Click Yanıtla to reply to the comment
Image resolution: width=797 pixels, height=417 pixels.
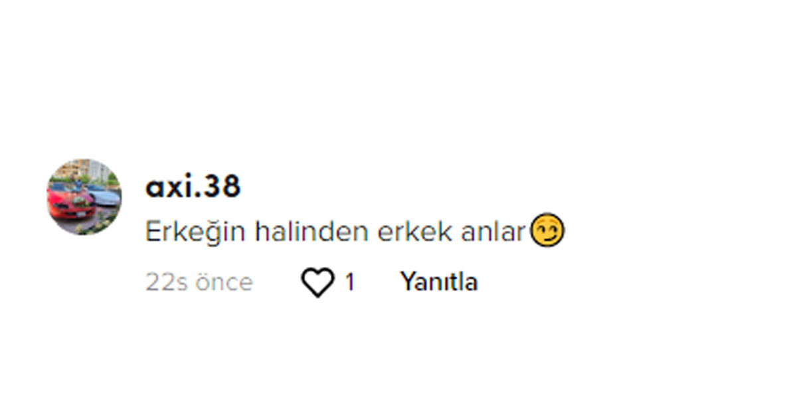pos(438,282)
